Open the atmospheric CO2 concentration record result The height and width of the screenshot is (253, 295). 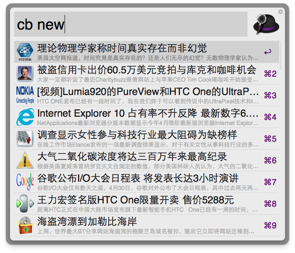coord(147,160)
